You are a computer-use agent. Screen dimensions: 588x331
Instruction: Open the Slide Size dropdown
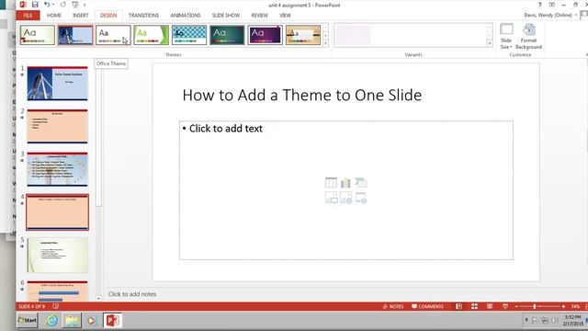pyautogui.click(x=506, y=36)
